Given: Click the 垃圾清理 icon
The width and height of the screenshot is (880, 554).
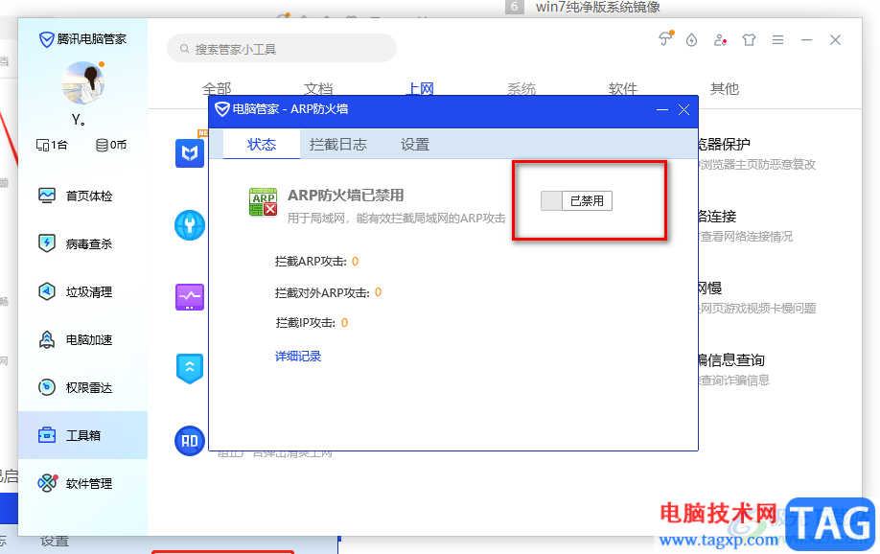Looking at the screenshot, I should [x=47, y=291].
